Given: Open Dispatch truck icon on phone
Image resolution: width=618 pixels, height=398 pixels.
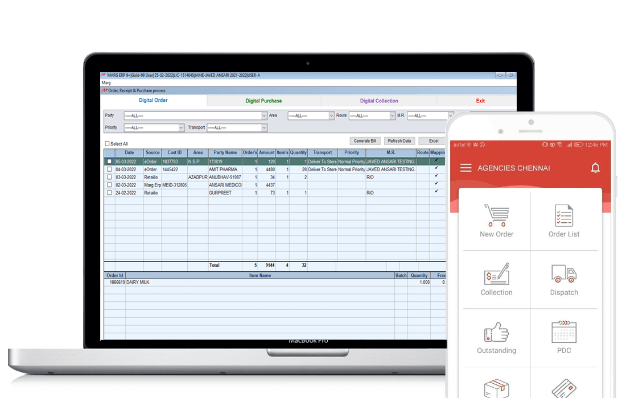Looking at the screenshot, I should click(x=563, y=274).
